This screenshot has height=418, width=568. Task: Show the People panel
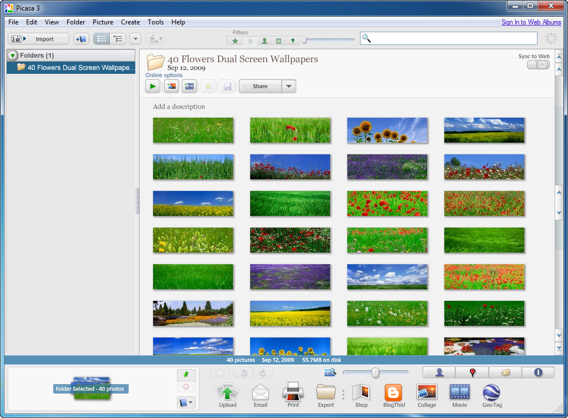[x=439, y=372]
